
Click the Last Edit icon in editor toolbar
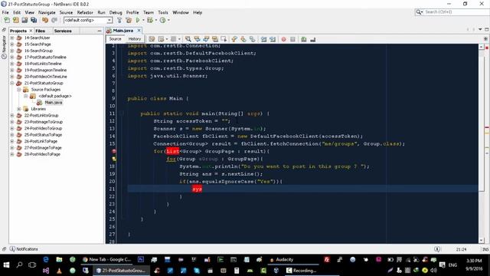[x=152, y=39]
